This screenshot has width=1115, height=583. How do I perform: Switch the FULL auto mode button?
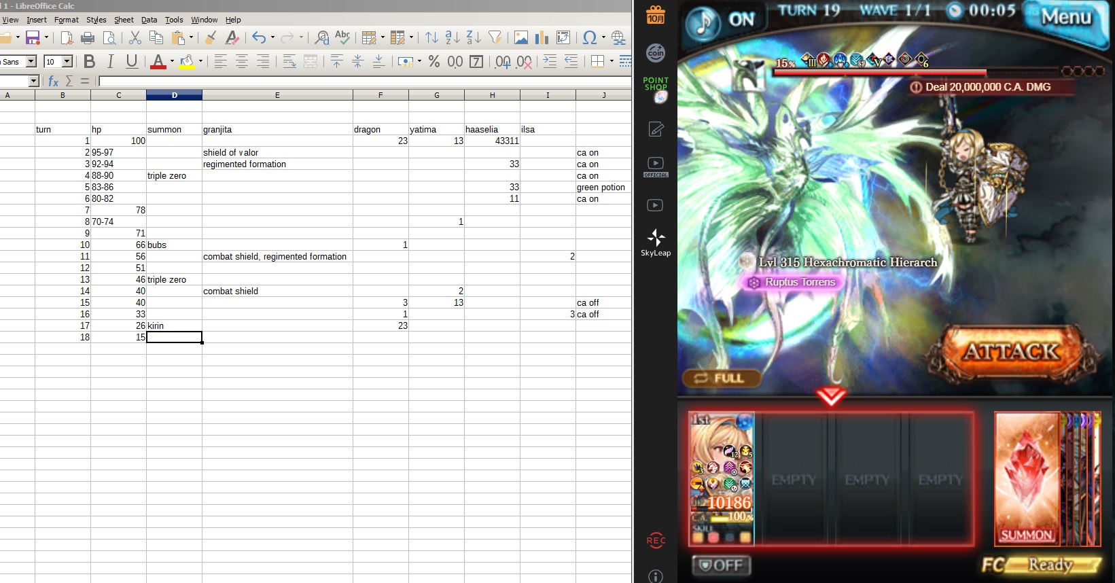click(x=720, y=378)
